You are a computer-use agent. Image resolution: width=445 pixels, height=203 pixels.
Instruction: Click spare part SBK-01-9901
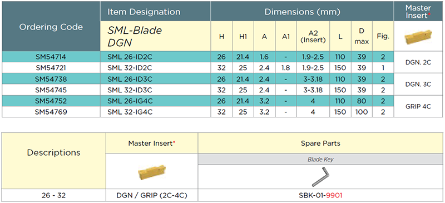coord(320,195)
